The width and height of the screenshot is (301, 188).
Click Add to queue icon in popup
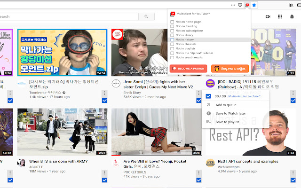[209, 105]
